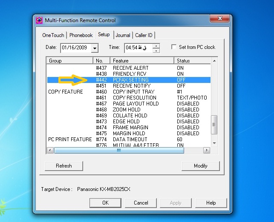Increase time with the up spinner arrow
This screenshot has height=222, width=274.
pos(156,46)
